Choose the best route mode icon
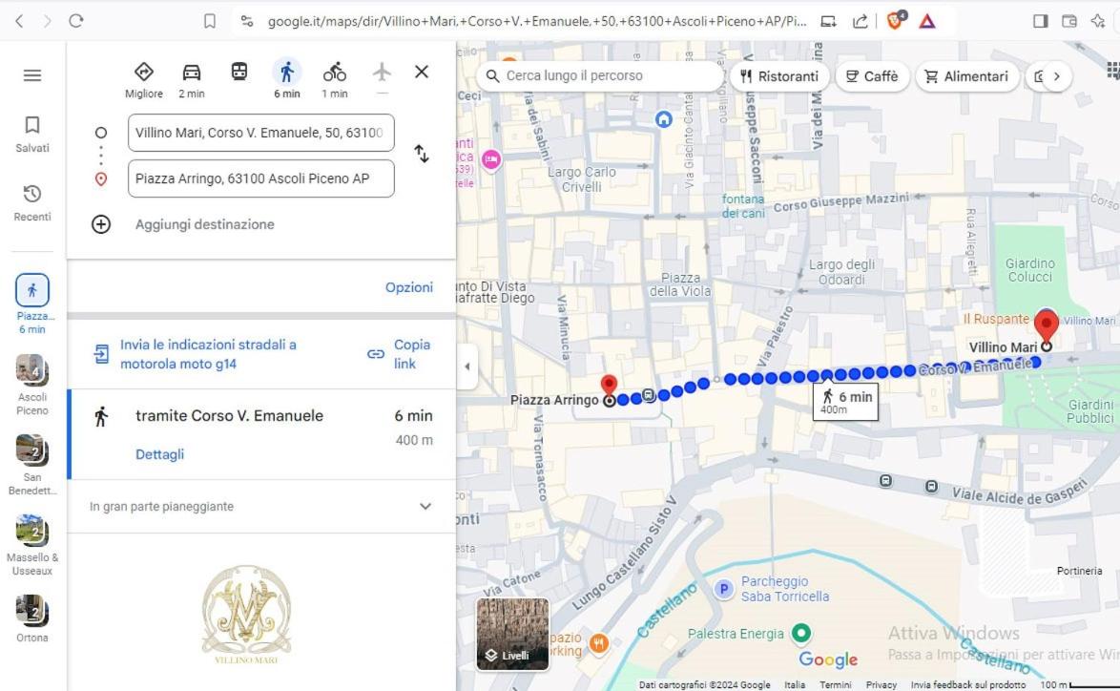Image resolution: width=1120 pixels, height=691 pixels. tap(143, 73)
